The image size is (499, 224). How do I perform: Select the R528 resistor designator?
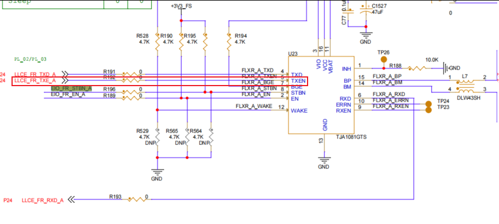pos(142,36)
